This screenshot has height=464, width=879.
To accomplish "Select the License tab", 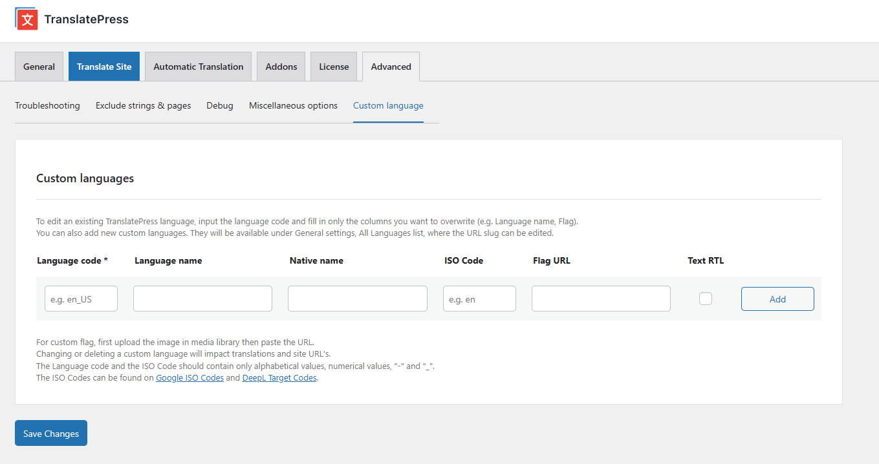I will (334, 67).
